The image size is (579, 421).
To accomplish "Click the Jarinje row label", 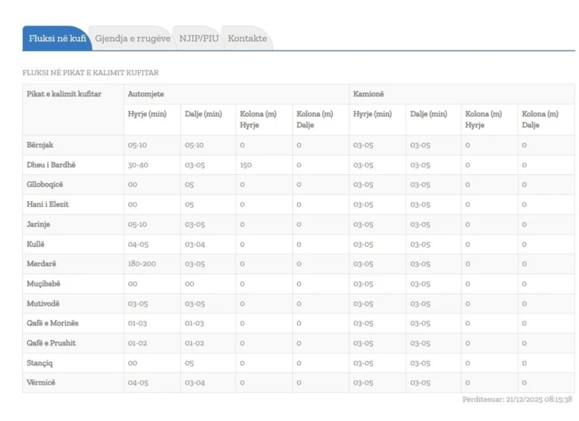I will point(40,225).
